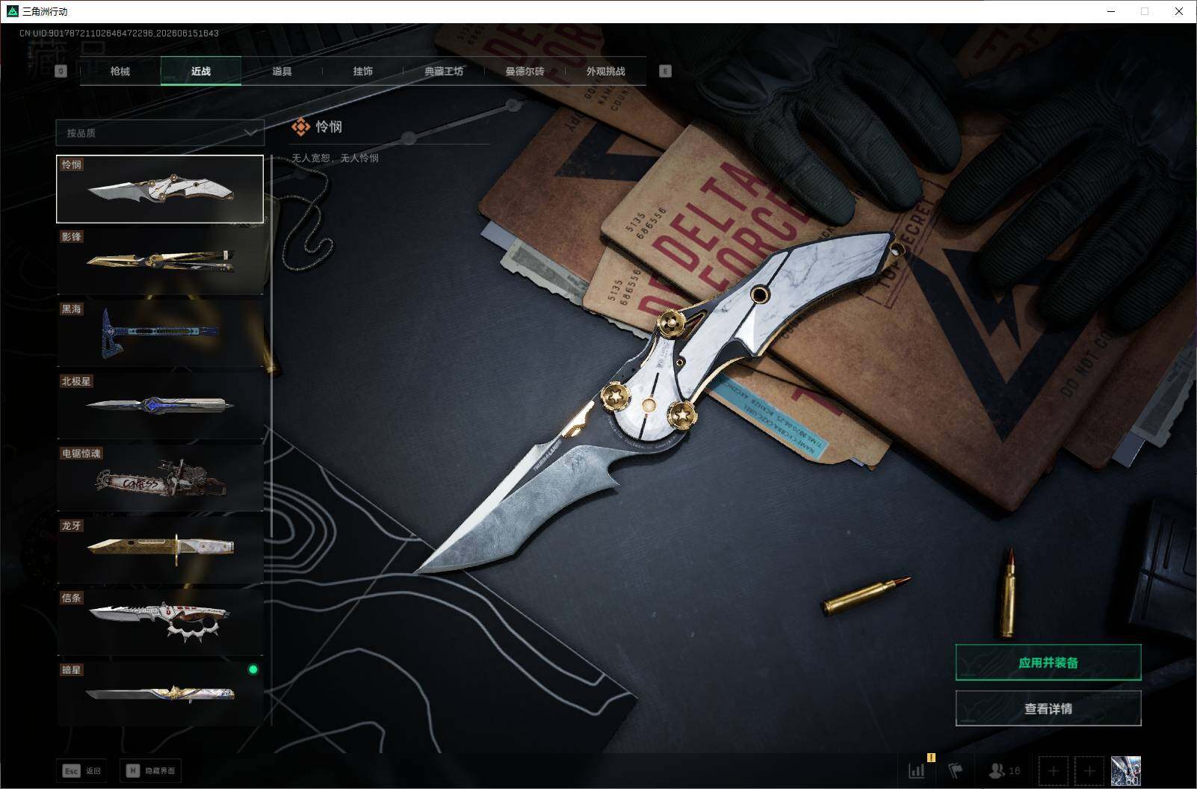This screenshot has width=1197, height=789.
Task: Open the friends list icon showing 16
Action: 1004,770
